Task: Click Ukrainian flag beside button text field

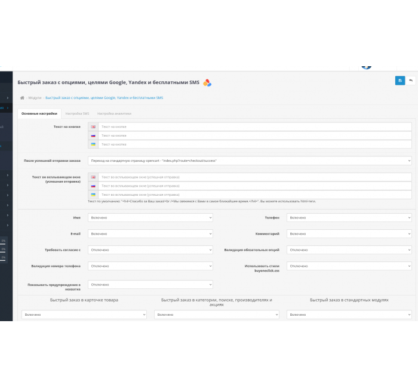Action: coord(93,144)
